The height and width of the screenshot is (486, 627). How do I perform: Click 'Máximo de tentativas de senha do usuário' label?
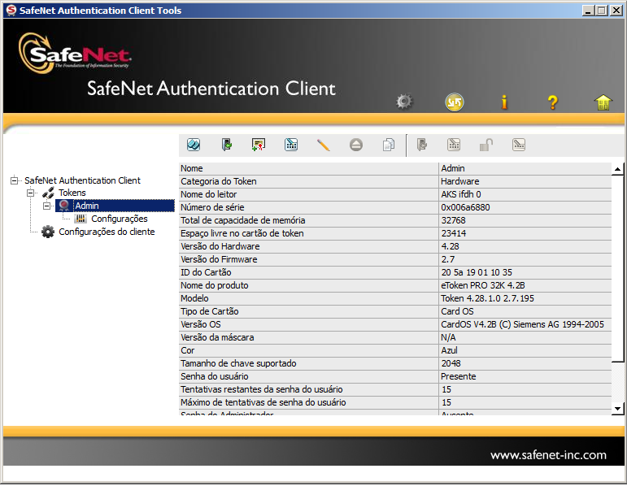pos(263,402)
